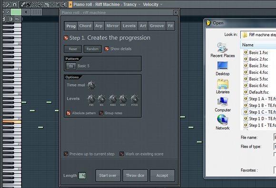This screenshot has width=276, height=188.
Task: Select Step 1 A - TE file
Action: (x=260, y=99)
